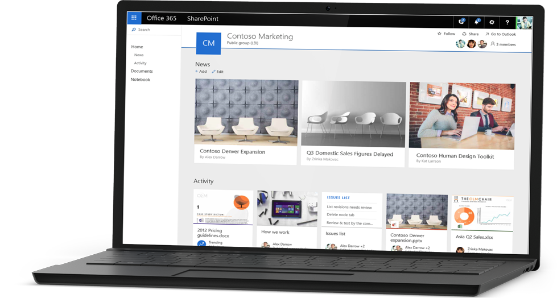The height and width of the screenshot is (298, 557).
Task: Click the Follow star icon
Action: pos(439,34)
